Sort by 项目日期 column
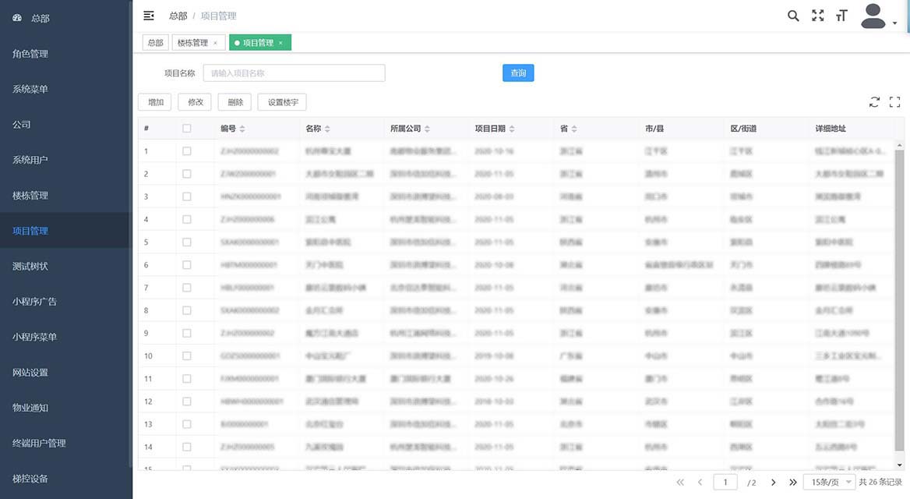This screenshot has width=910, height=499. pos(512,129)
